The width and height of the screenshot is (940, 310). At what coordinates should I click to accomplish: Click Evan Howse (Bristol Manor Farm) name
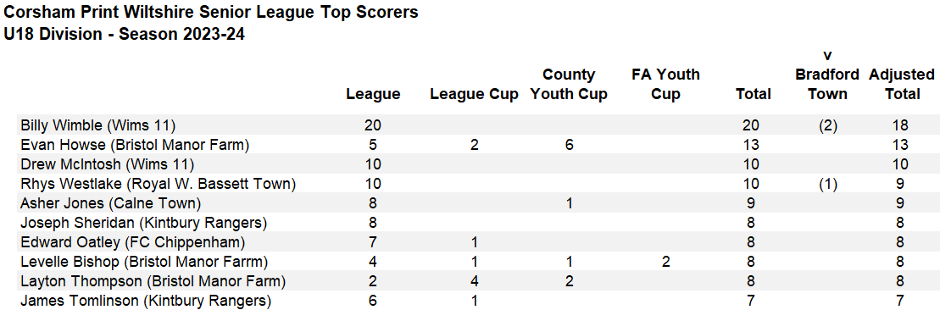click(x=135, y=145)
